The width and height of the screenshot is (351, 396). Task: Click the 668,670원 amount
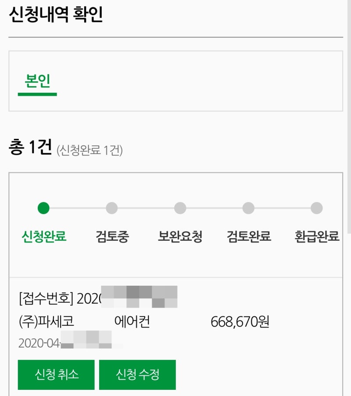click(240, 322)
